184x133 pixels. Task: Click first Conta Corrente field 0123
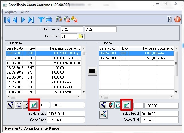[x=72, y=29]
